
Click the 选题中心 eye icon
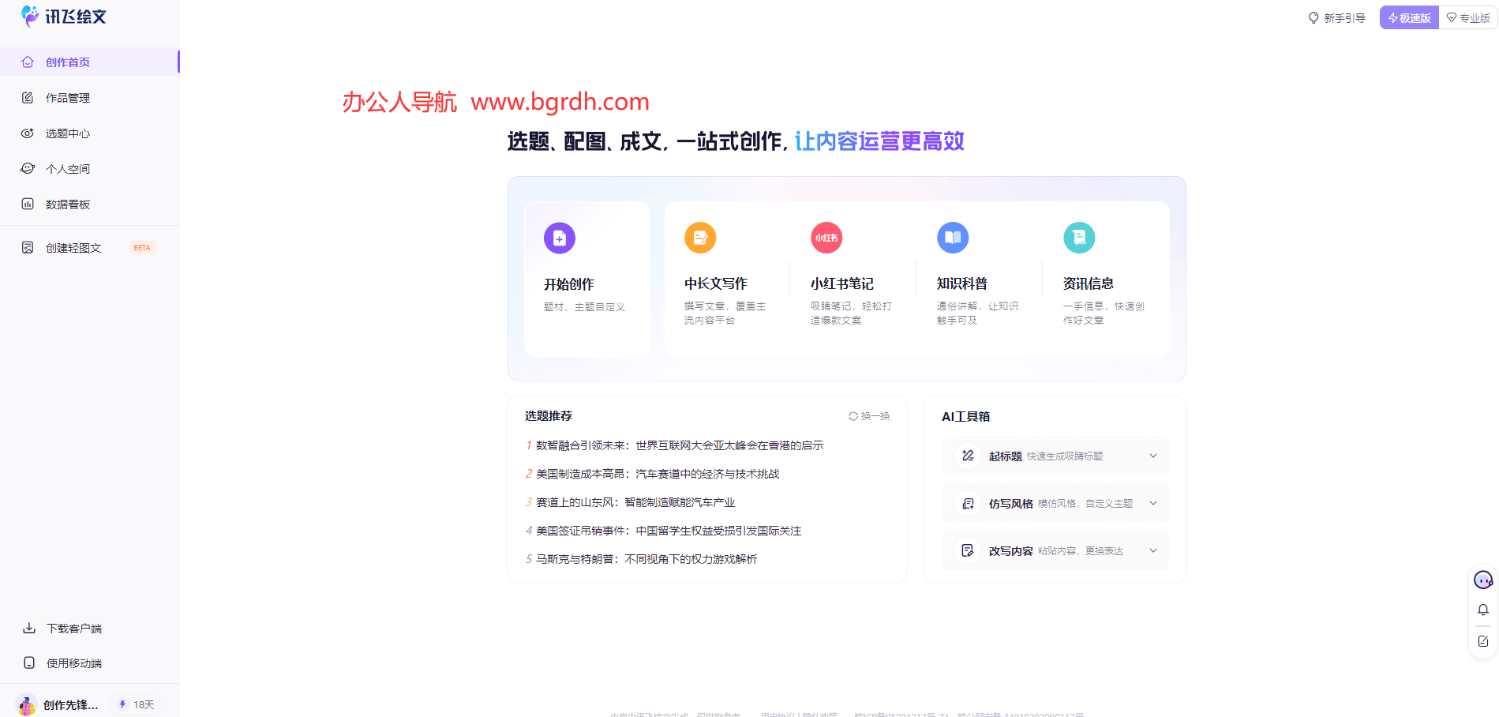point(28,133)
